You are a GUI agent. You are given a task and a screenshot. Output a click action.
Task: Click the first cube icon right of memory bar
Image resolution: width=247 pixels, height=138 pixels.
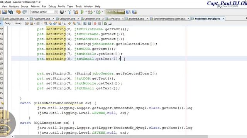(128, 12)
